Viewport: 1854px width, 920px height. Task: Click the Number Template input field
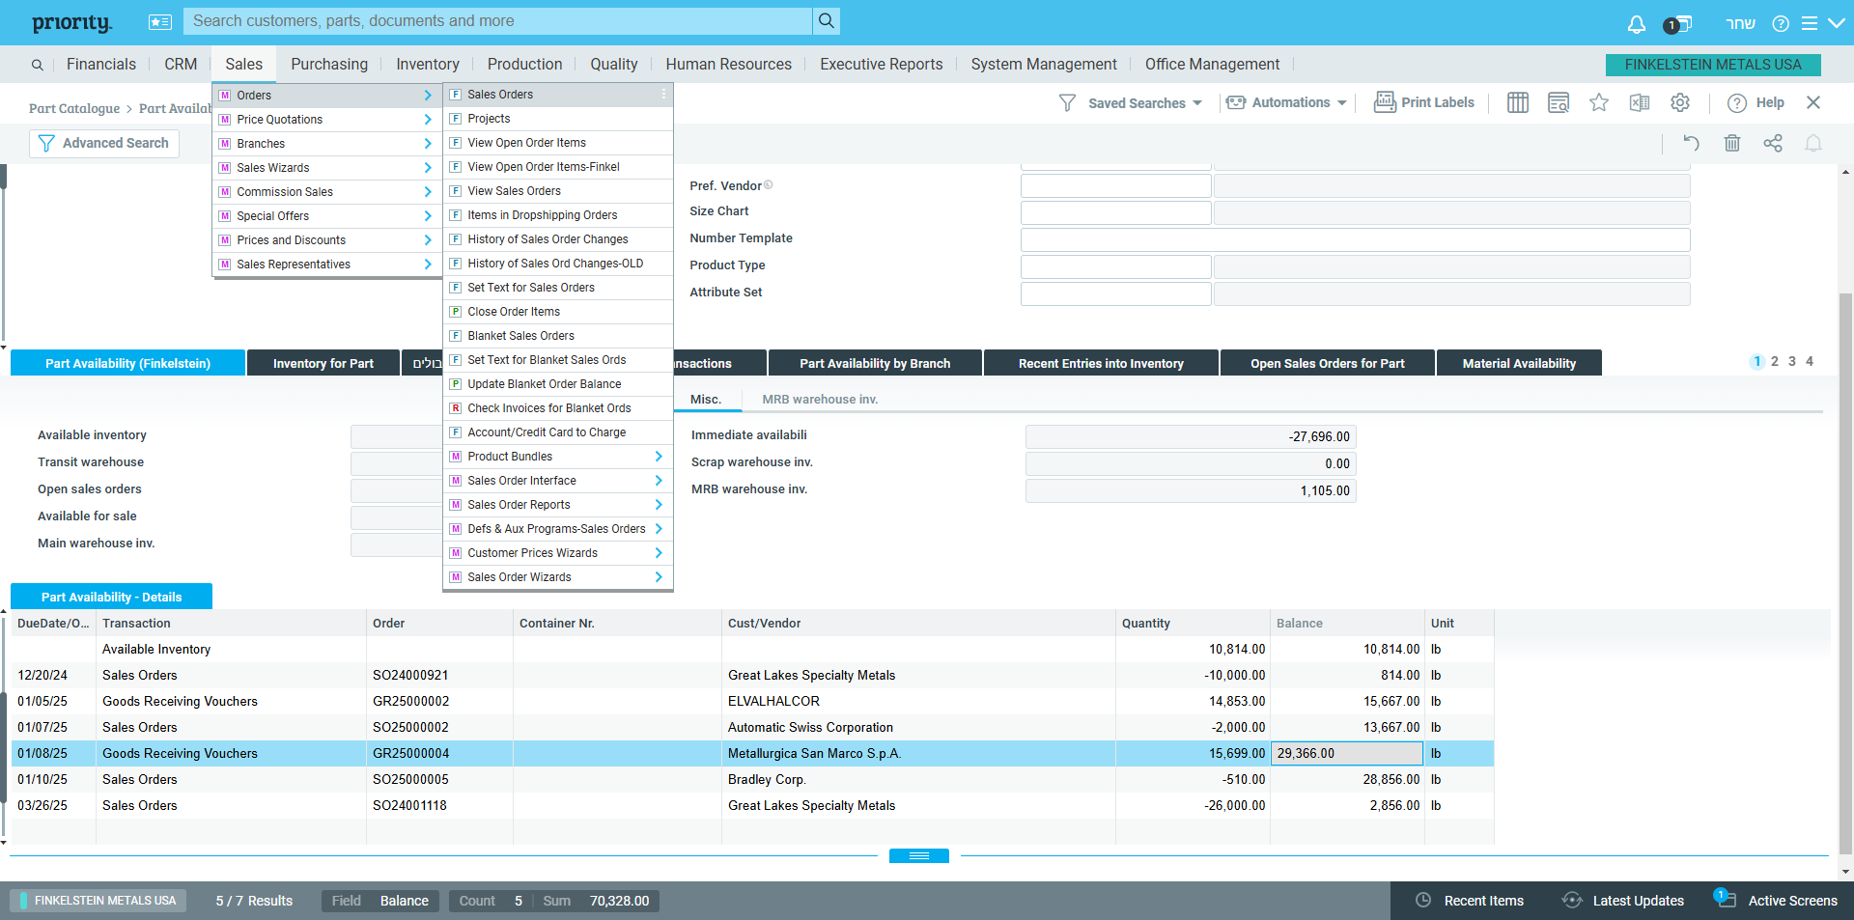(1355, 240)
